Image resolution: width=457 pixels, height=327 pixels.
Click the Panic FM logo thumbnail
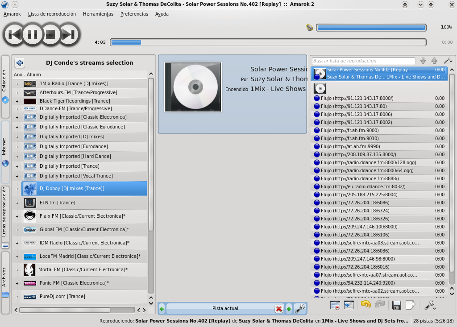tap(30, 283)
